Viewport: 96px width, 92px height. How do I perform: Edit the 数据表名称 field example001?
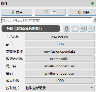click(60, 59)
